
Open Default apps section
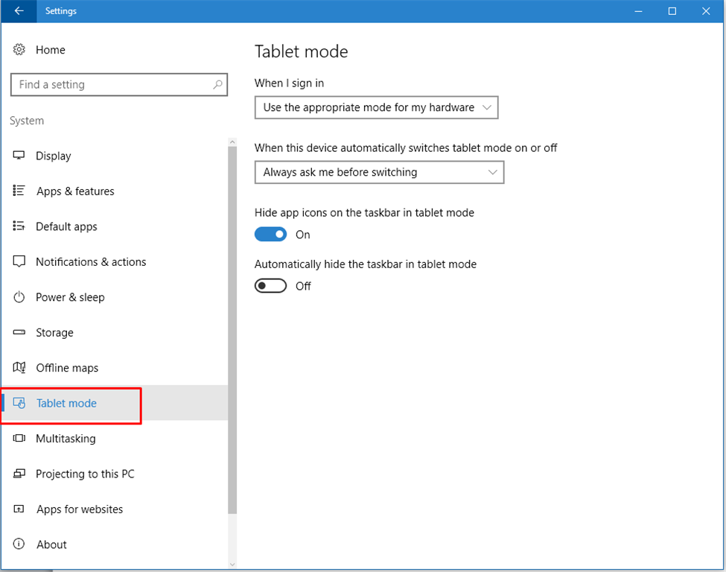(115, 226)
